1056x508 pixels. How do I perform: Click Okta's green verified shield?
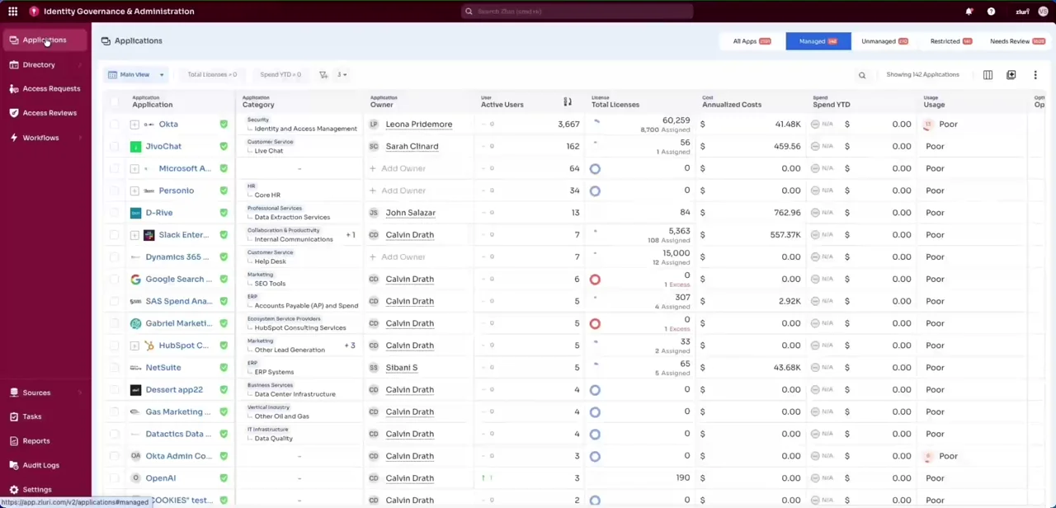tap(224, 124)
